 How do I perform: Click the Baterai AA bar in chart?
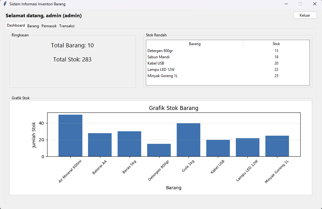pyautogui.click(x=100, y=145)
